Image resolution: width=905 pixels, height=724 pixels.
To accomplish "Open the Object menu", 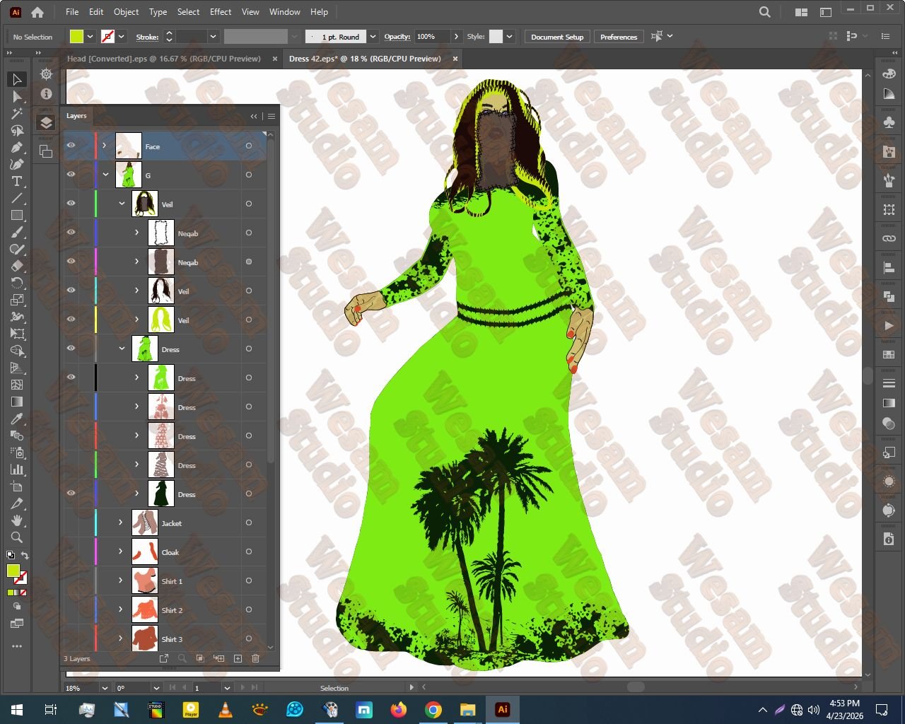I will 126,12.
